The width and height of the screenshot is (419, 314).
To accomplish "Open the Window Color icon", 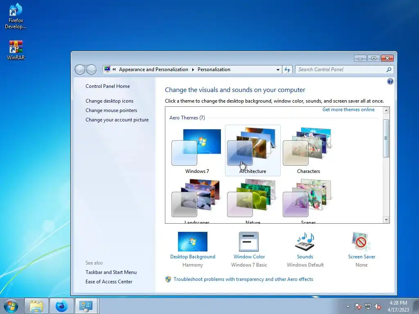I will (x=249, y=242).
